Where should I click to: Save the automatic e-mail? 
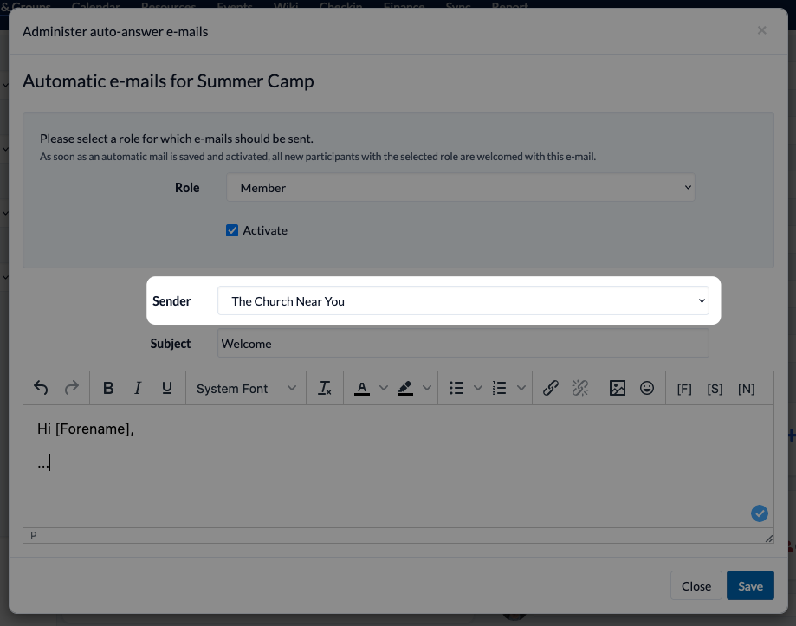(750, 585)
